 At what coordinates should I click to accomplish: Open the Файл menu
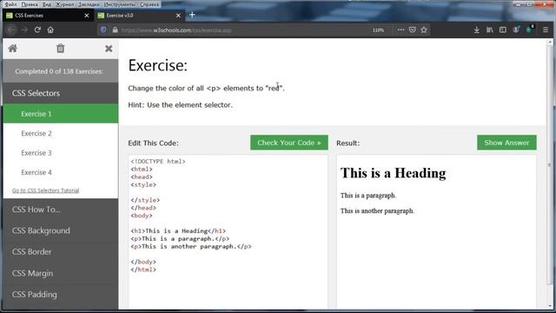[x=10, y=4]
